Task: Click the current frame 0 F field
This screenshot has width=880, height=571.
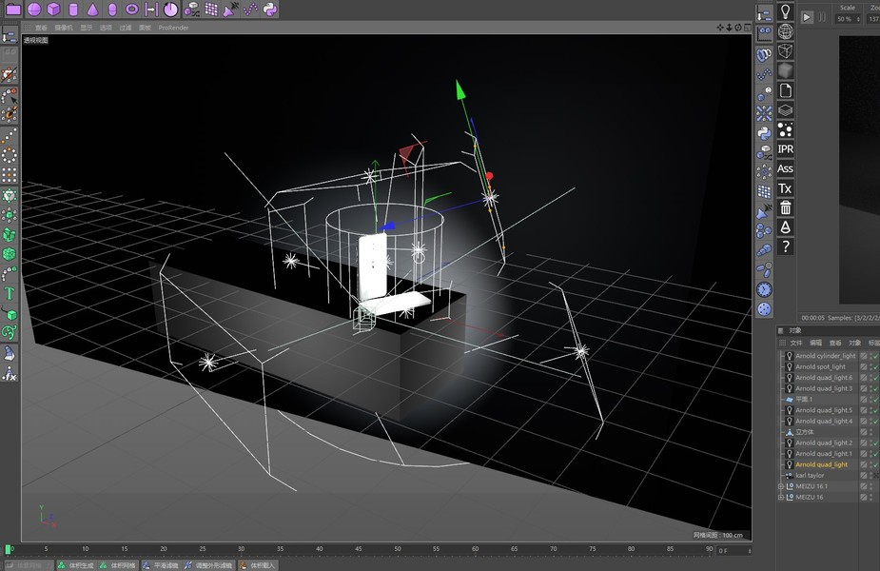Action: tap(733, 551)
